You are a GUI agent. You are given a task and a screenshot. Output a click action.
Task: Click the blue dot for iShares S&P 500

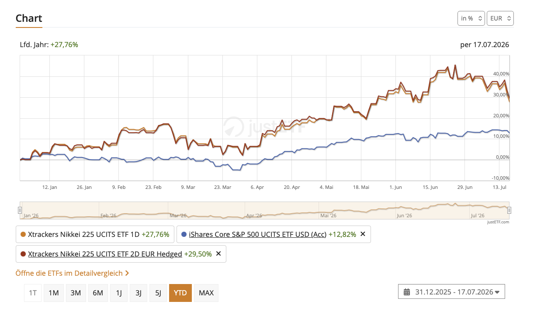(184, 234)
